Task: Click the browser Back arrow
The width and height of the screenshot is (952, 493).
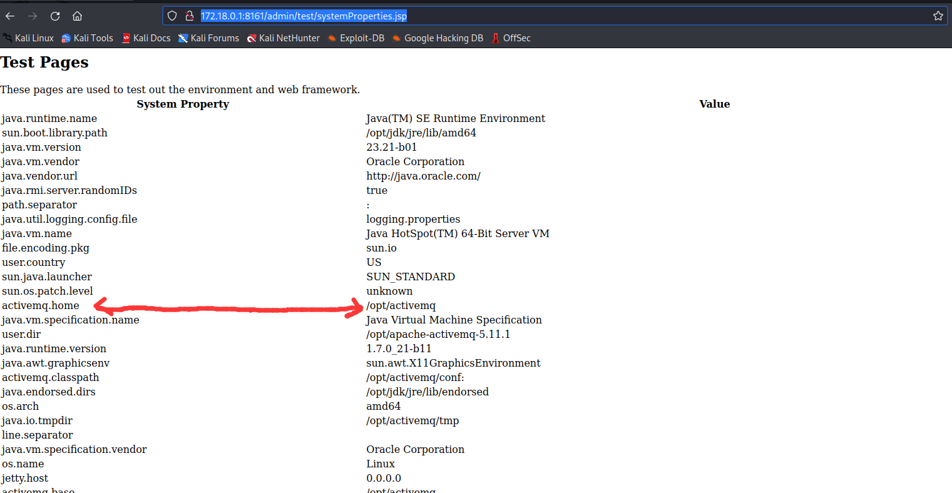Action: coord(10,16)
